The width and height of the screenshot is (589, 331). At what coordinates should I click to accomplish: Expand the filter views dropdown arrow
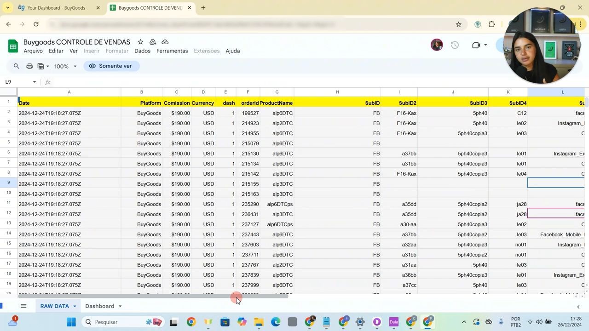click(47, 66)
